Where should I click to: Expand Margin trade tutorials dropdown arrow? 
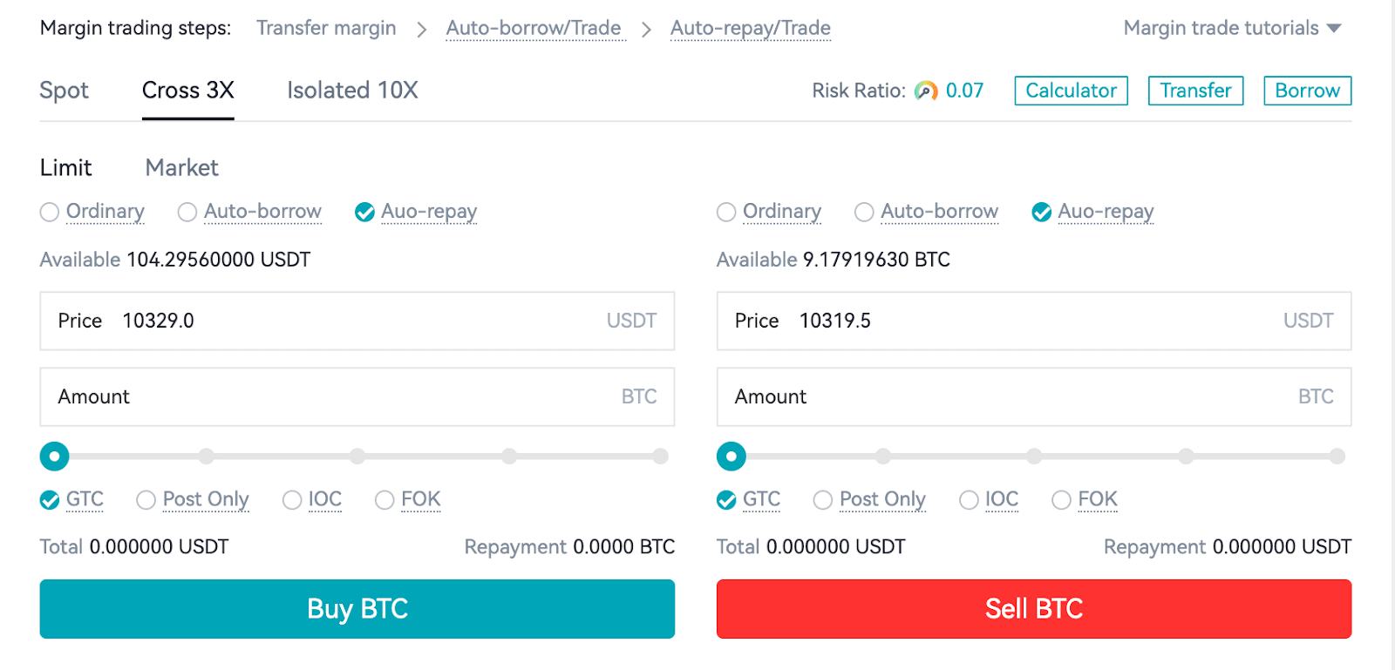[1333, 29]
